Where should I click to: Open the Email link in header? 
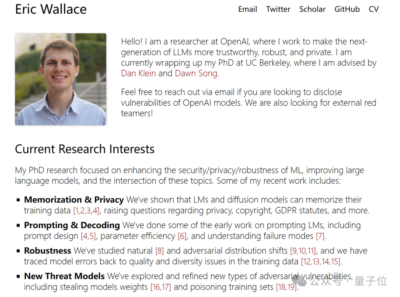[247, 9]
